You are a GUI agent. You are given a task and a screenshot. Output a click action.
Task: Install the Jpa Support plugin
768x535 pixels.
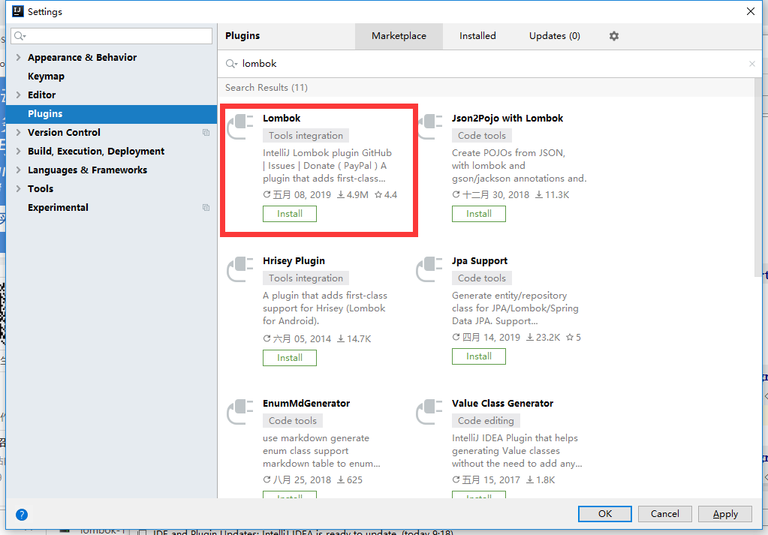tap(478, 356)
